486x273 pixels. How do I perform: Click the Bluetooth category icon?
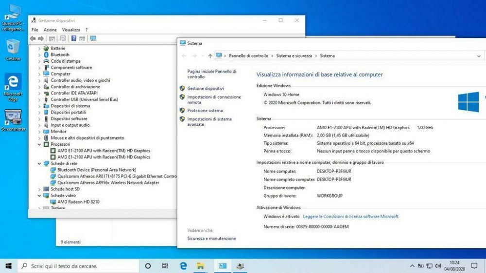(x=46, y=54)
